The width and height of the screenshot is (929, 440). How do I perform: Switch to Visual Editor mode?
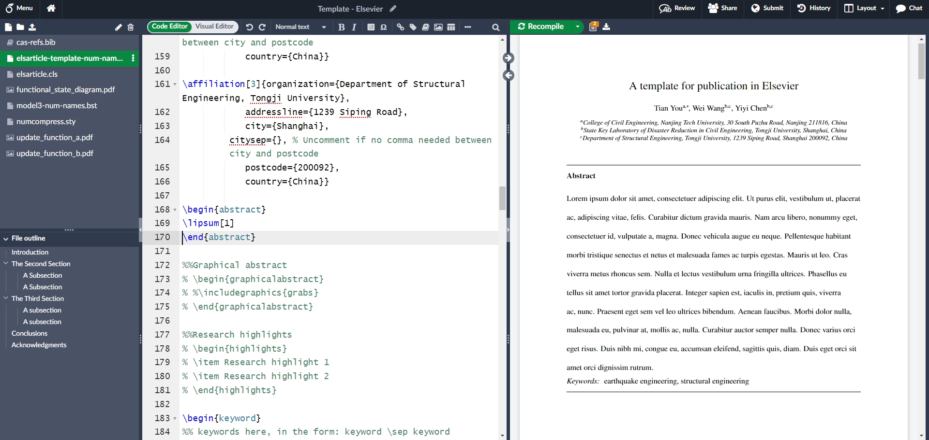point(214,27)
